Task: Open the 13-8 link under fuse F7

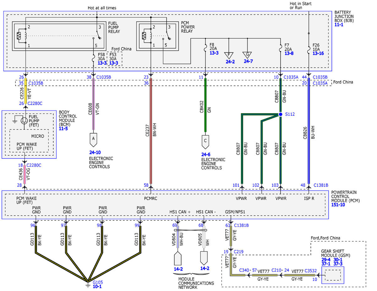Action: pyautogui.click(x=289, y=53)
